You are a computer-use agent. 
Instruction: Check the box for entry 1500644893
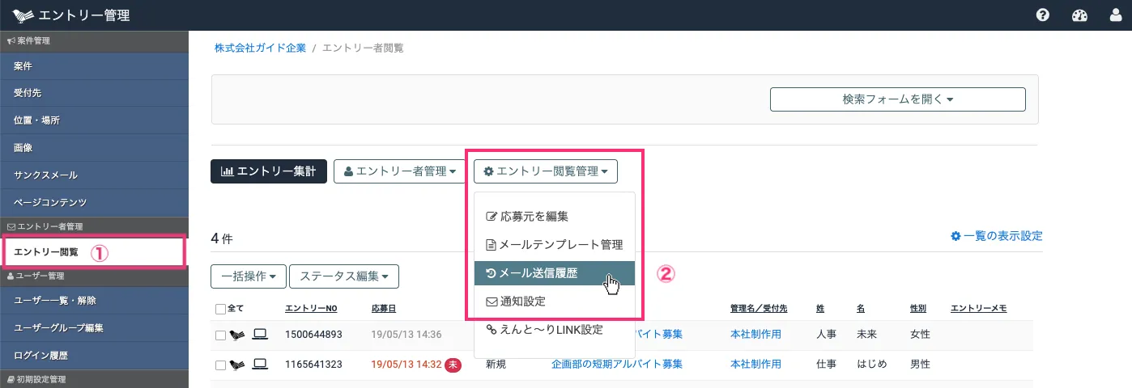tap(221, 334)
